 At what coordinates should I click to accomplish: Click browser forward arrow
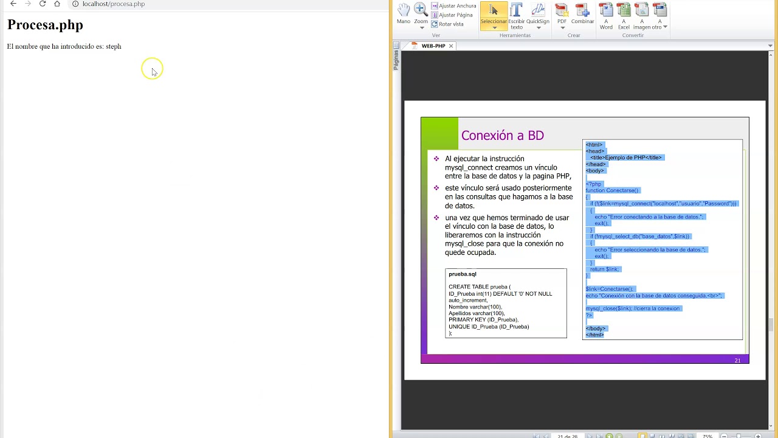point(28,4)
